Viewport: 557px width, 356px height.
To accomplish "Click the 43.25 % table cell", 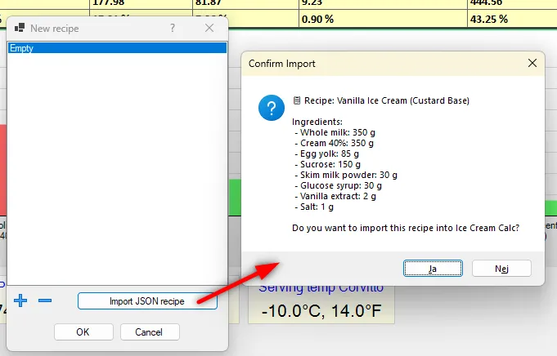I will point(512,19).
